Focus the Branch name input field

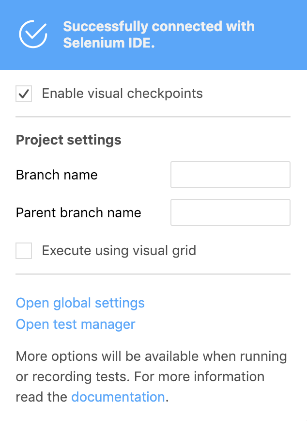pyautogui.click(x=230, y=175)
